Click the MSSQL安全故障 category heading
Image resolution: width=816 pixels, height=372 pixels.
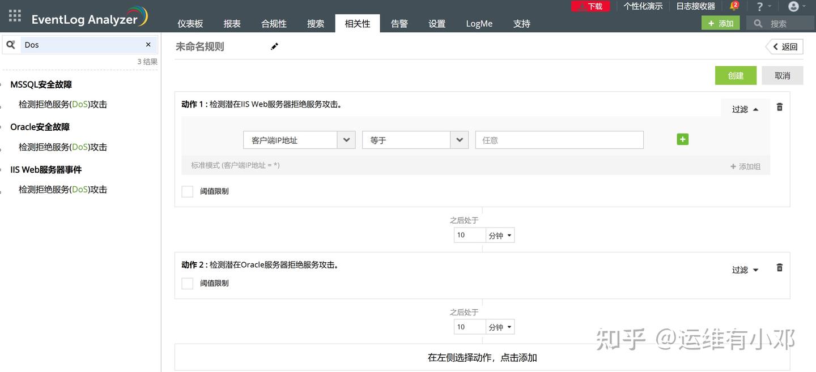click(x=41, y=85)
